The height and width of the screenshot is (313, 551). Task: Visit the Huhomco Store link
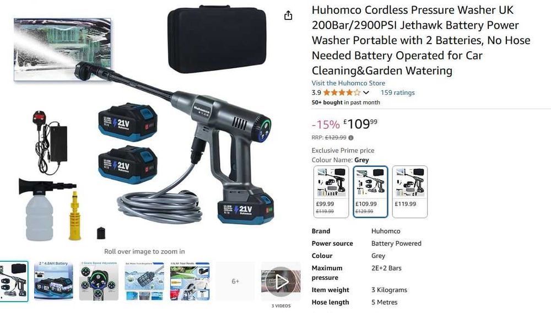(348, 83)
